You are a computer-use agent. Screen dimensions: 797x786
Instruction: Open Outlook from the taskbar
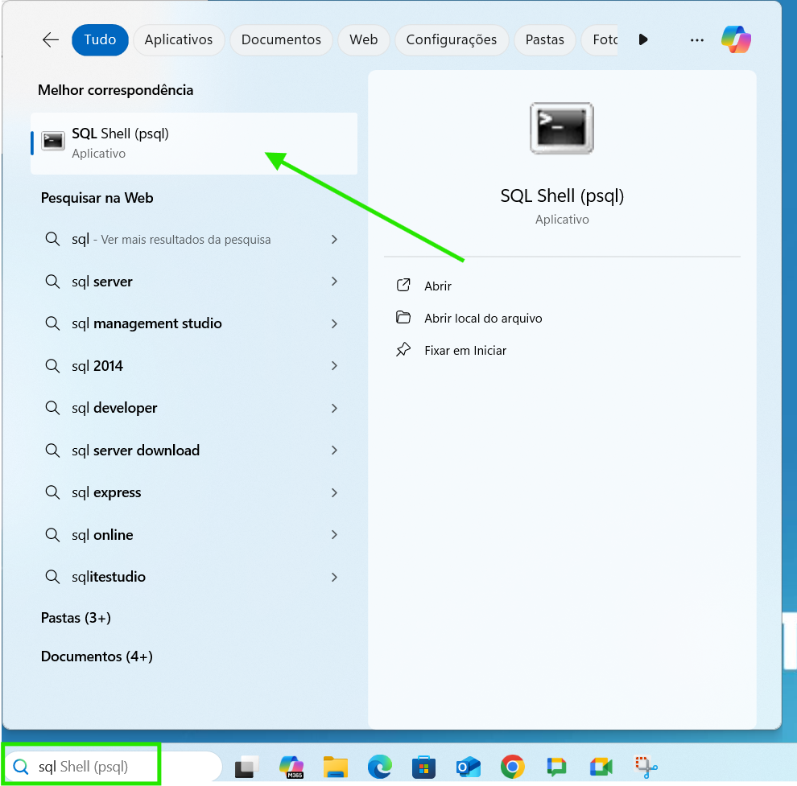pos(468,767)
